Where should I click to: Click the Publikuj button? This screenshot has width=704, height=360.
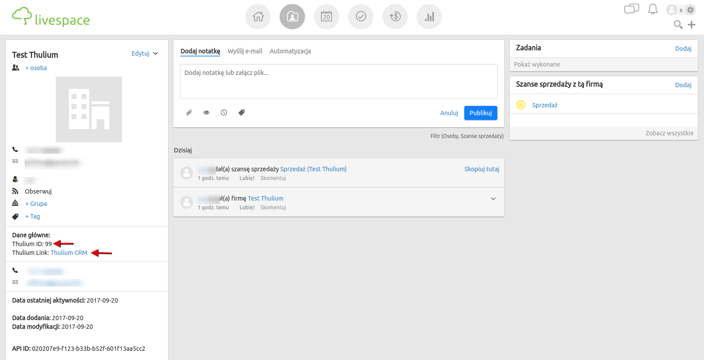coord(481,113)
